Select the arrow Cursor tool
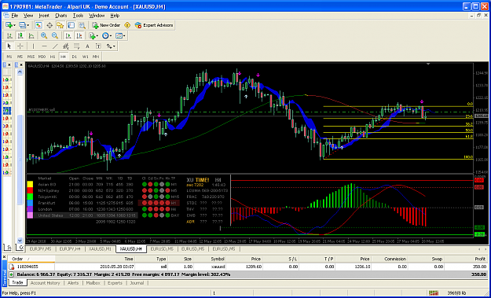The height and width of the screenshot is (298, 491). click(x=9, y=46)
